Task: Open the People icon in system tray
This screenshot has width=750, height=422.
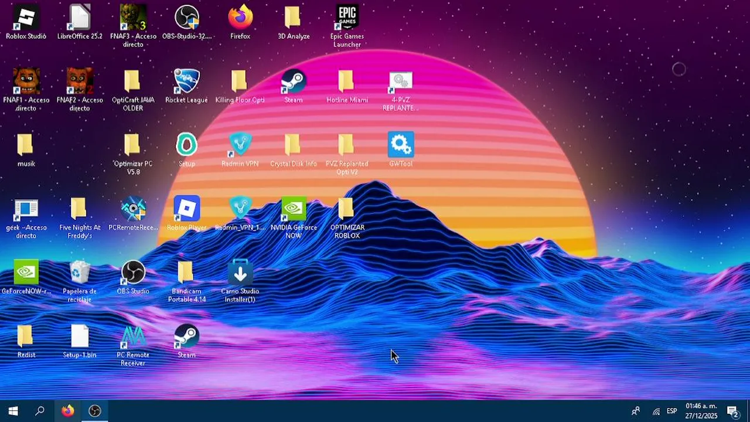Action: [636, 411]
